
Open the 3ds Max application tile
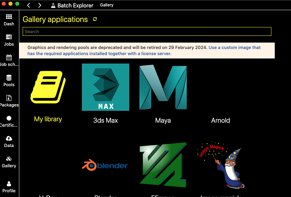[106, 87]
